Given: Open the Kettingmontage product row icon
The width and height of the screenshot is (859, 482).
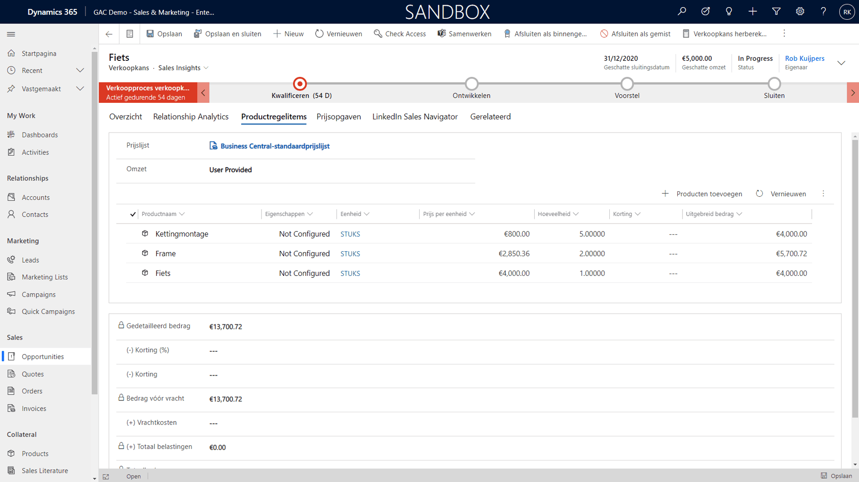Looking at the screenshot, I should pyautogui.click(x=145, y=233).
